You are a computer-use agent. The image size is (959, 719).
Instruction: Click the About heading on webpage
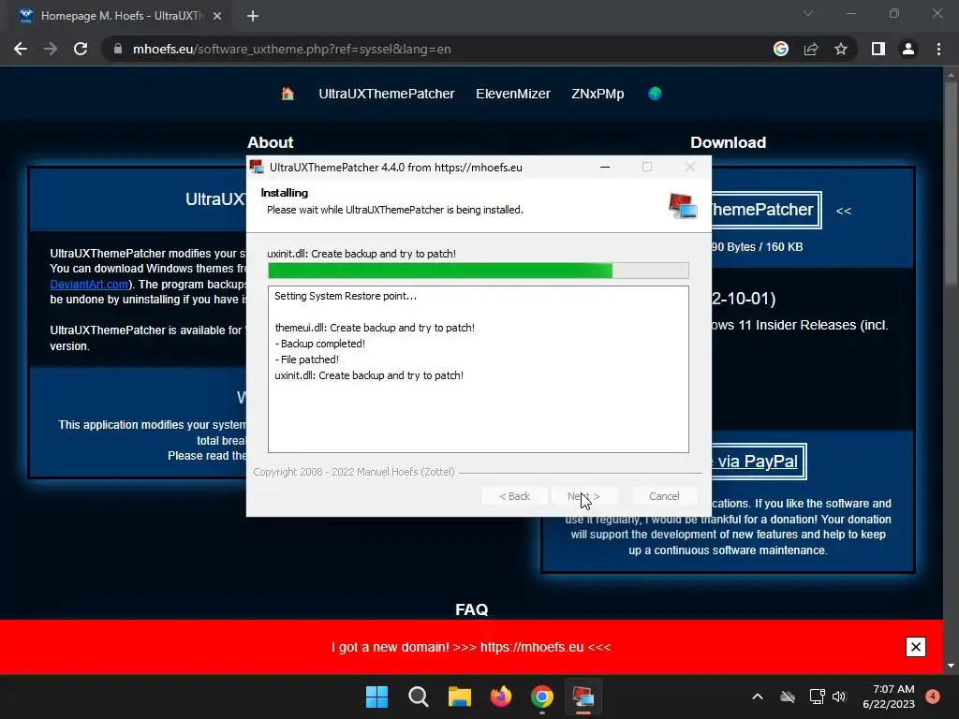point(271,142)
